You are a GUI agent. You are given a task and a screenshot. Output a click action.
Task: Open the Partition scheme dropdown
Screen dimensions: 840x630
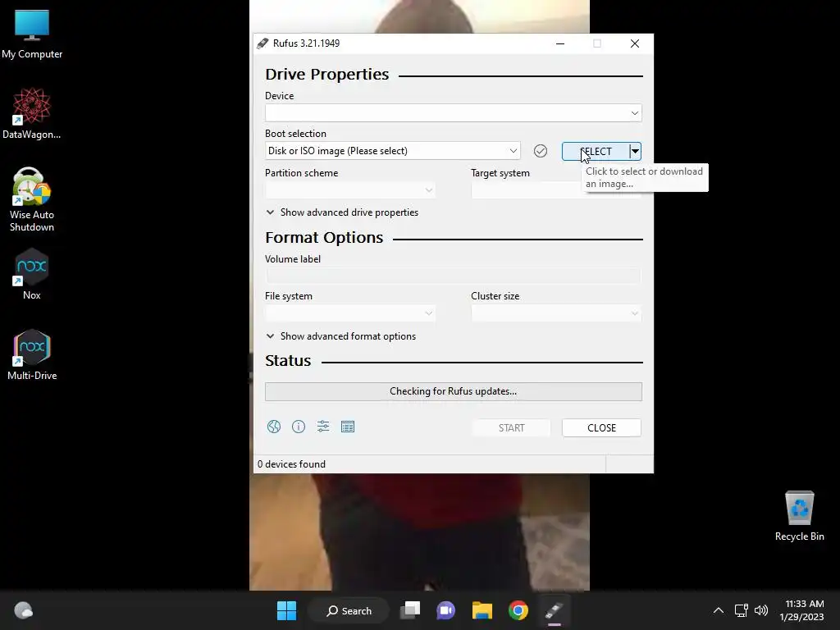[350, 189]
